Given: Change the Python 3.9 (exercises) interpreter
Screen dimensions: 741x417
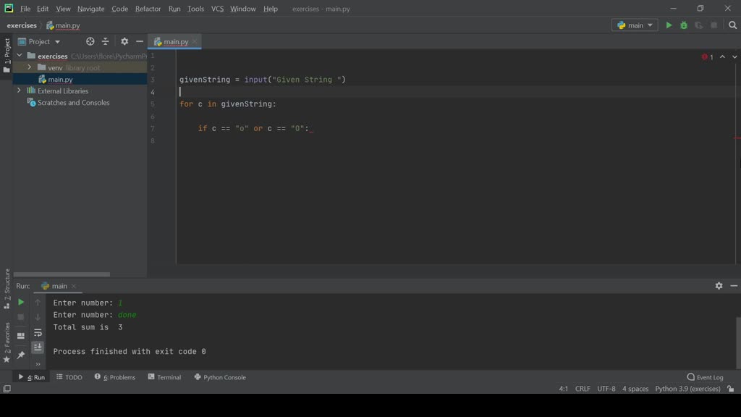Looking at the screenshot, I should (687, 389).
